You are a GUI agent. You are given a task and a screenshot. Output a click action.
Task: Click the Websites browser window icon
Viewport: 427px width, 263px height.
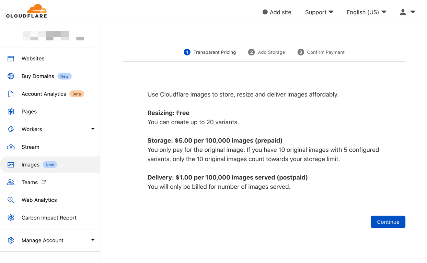click(x=11, y=59)
